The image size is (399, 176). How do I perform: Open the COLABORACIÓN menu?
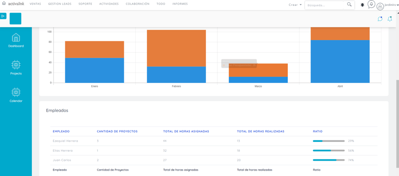click(x=138, y=4)
